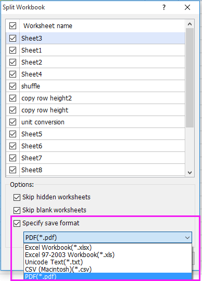Uncheck the shuffle sheet checkbox
The image size is (202, 281).
(12, 86)
